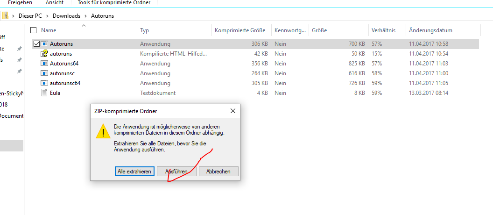Select the autorunsc application icon
The width and height of the screenshot is (493, 215).
pyautogui.click(x=44, y=73)
